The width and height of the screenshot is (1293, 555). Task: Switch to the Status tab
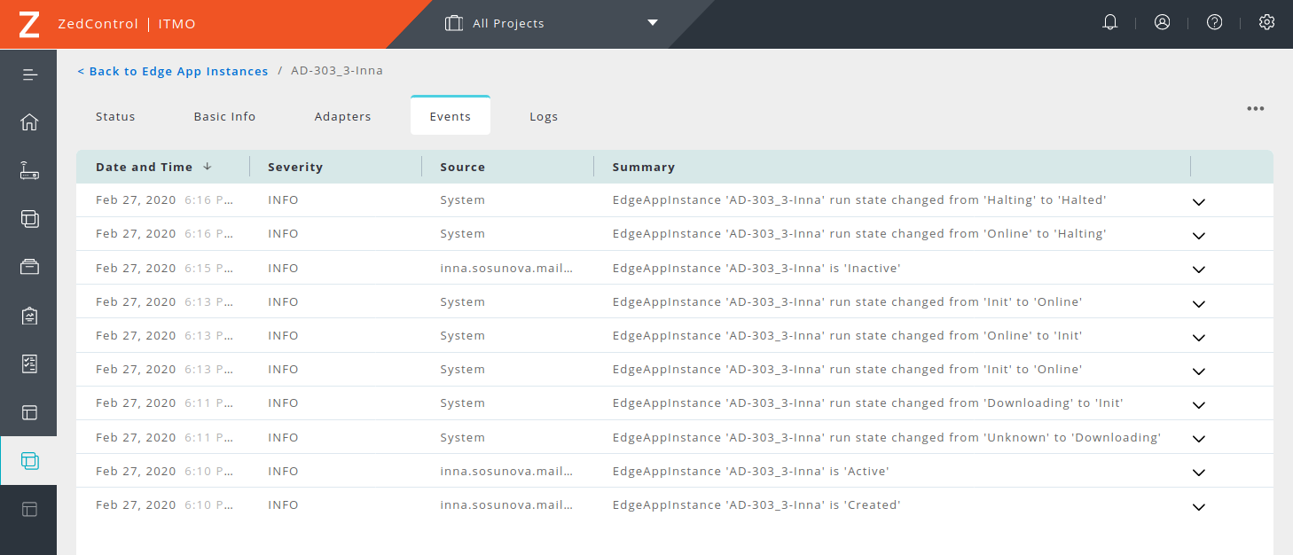115,116
